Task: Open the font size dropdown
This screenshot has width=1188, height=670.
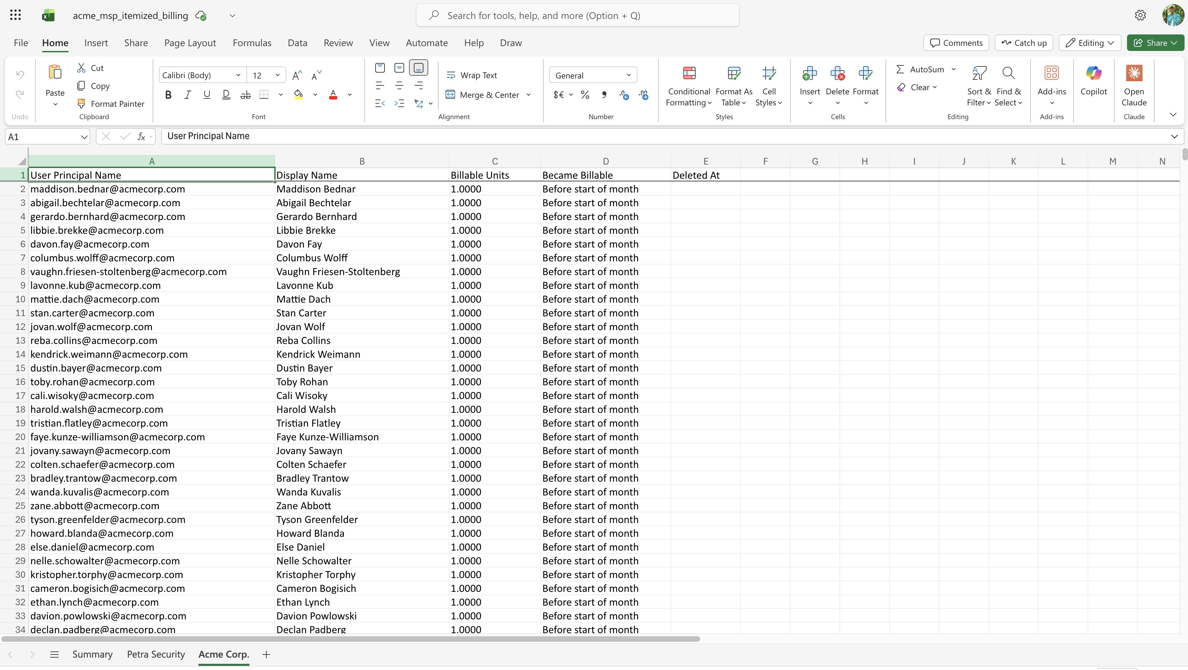Action: click(x=278, y=75)
